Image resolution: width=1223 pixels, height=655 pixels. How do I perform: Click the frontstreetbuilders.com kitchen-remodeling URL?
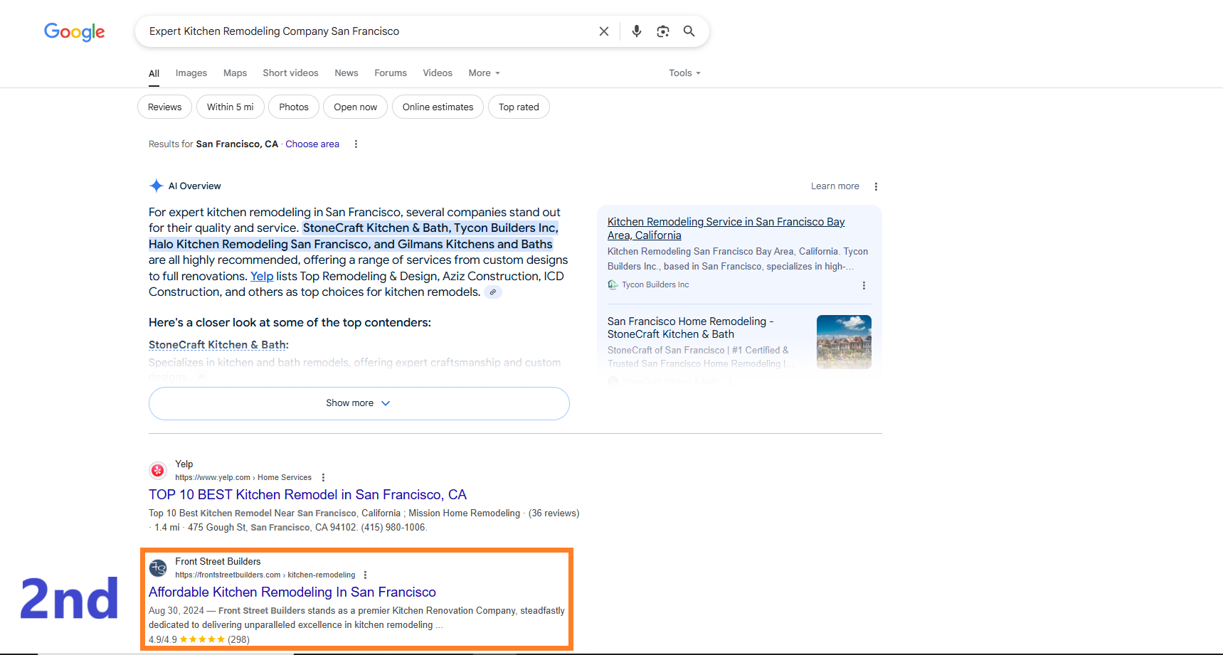tap(265, 575)
